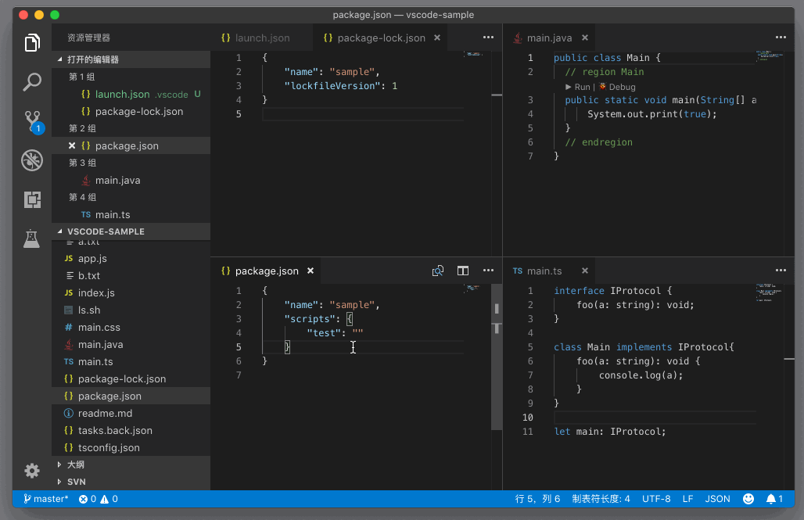
Task: Expand the 大纲 outline section
Action: pyautogui.click(x=75, y=464)
